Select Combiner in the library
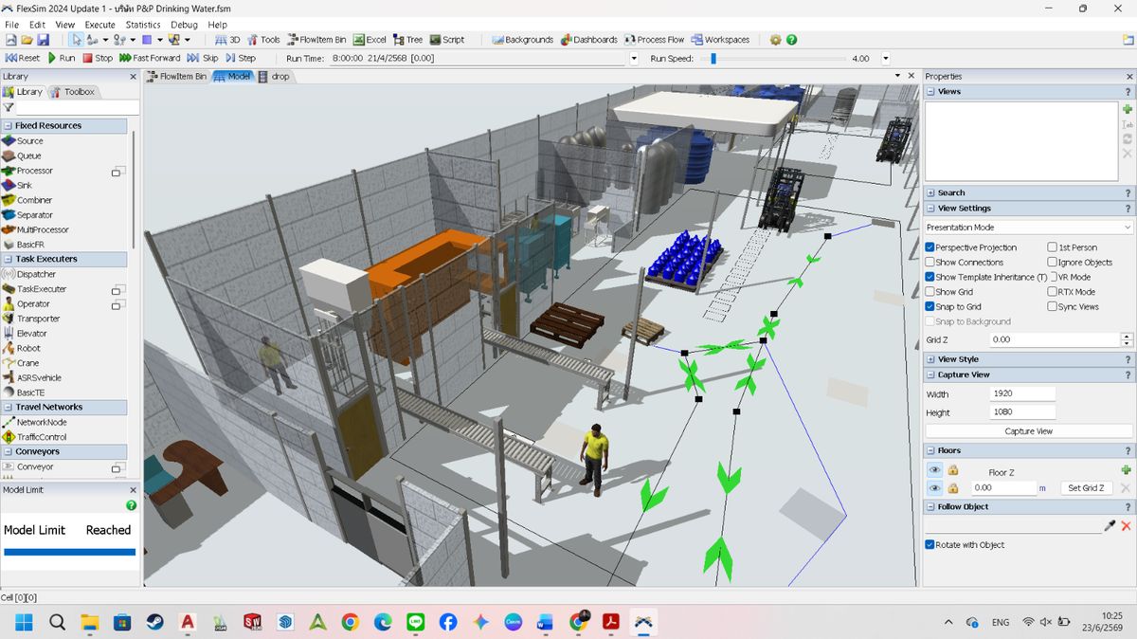Image resolution: width=1137 pixels, height=639 pixels. (x=34, y=200)
